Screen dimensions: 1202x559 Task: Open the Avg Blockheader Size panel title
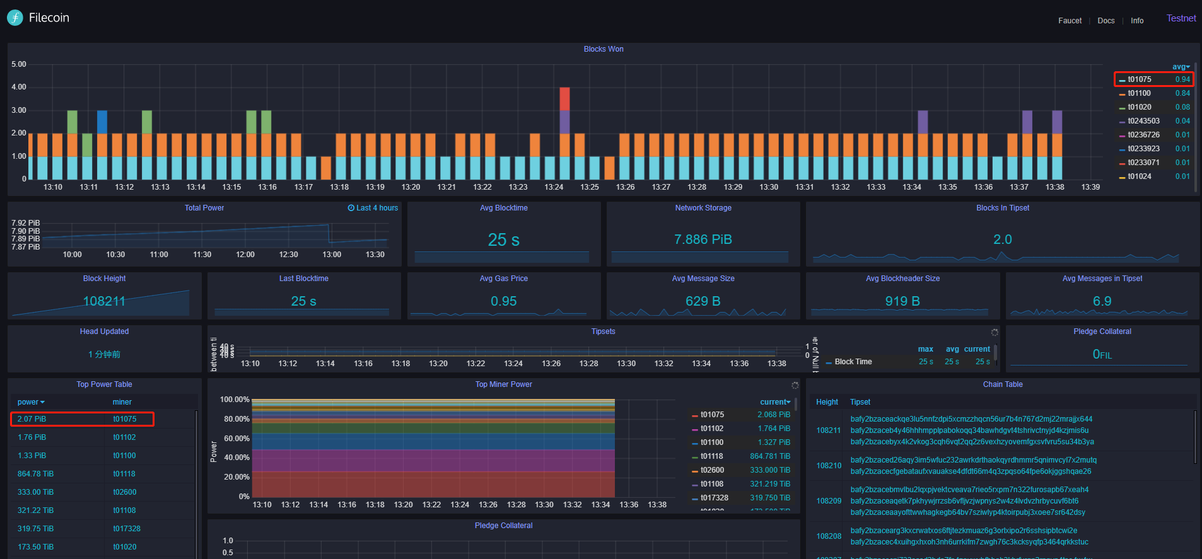(902, 279)
